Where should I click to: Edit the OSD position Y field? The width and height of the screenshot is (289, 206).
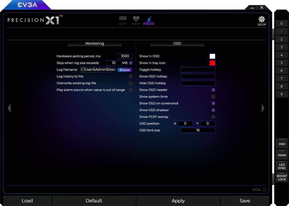click(x=208, y=123)
